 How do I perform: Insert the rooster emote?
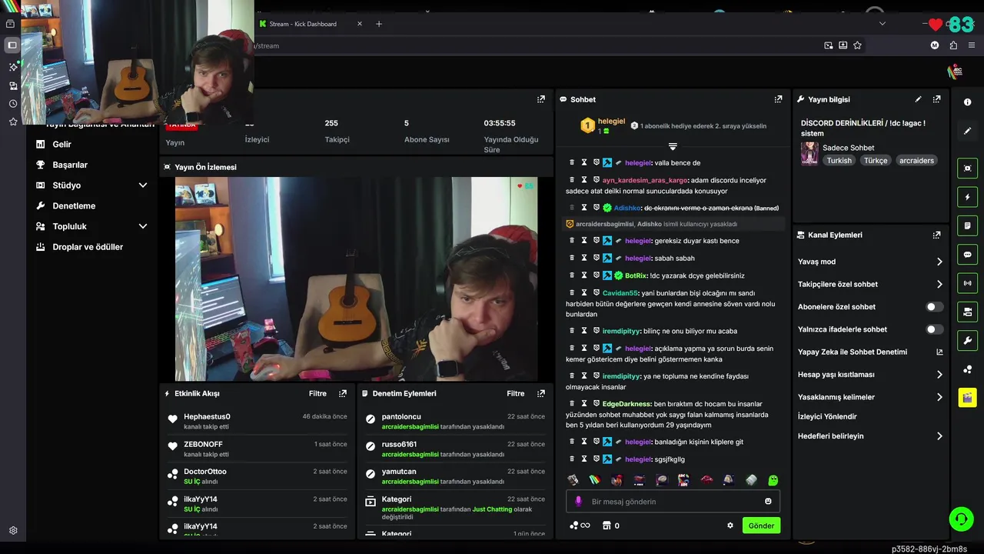point(617,479)
